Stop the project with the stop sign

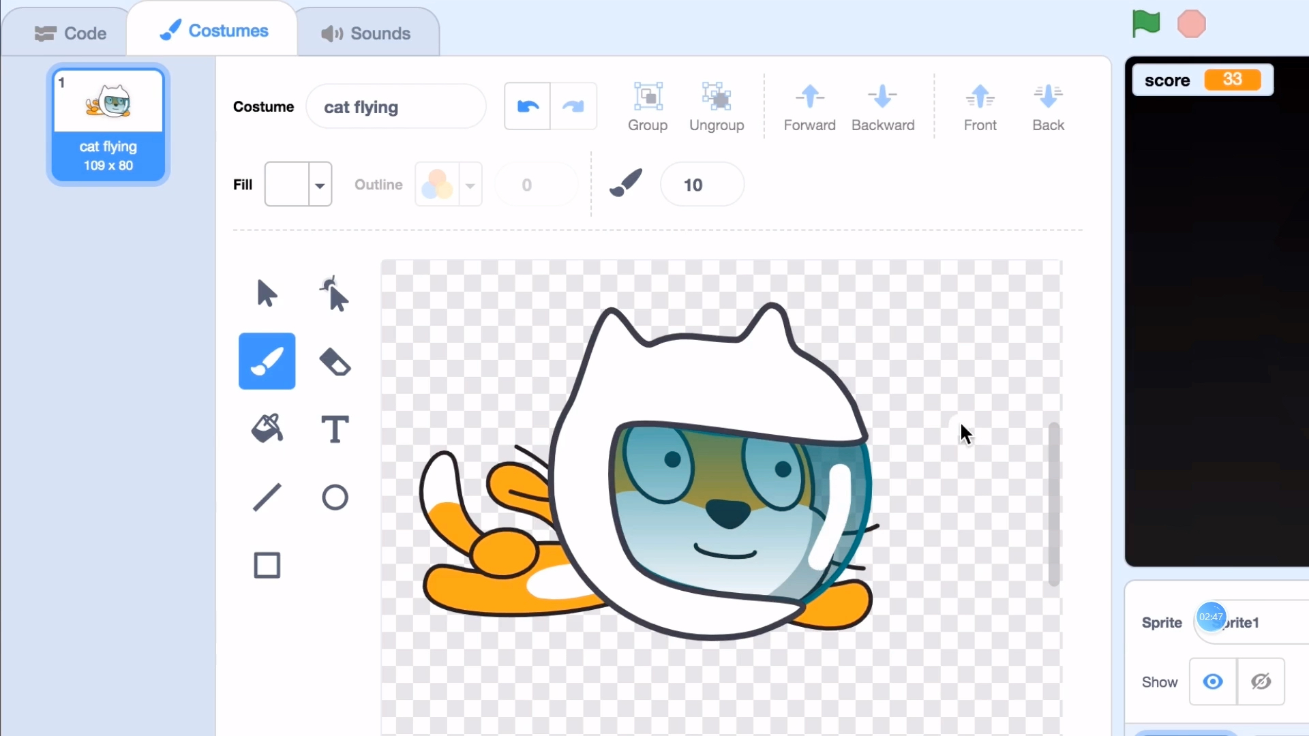1191,23
